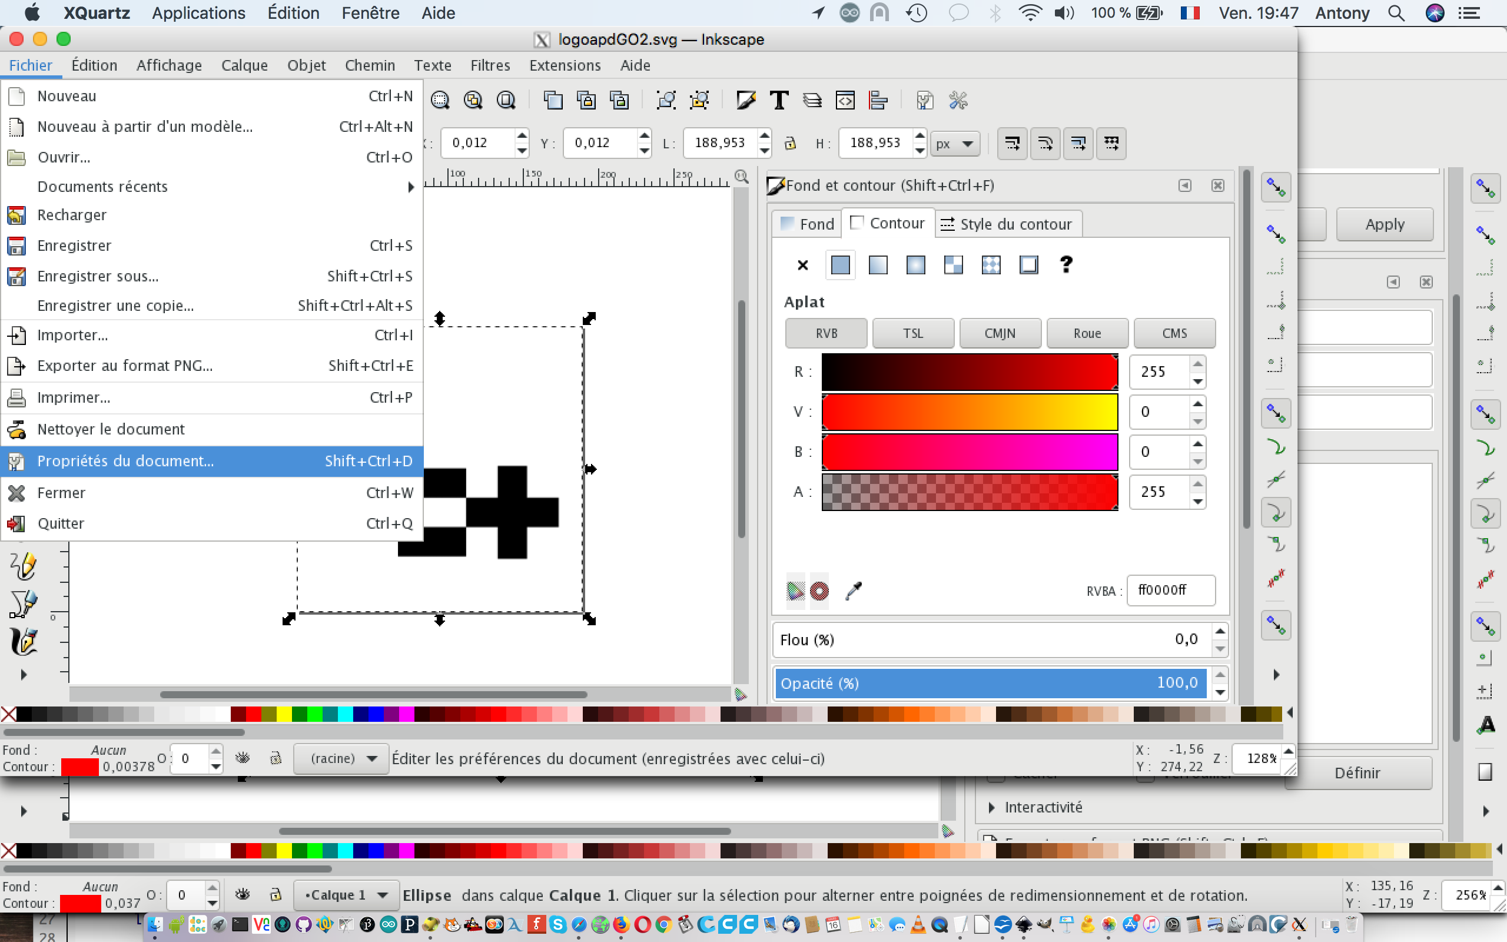Click the Duplicate object toolbar icon
The height and width of the screenshot is (942, 1507).
tap(553, 100)
